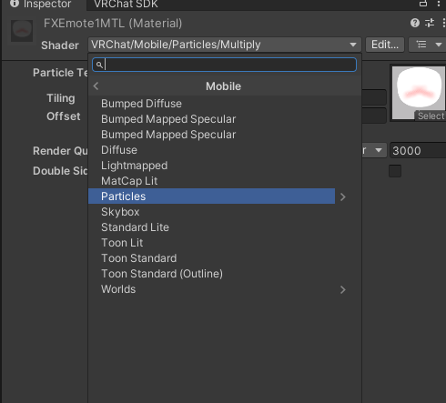The height and width of the screenshot is (403, 446).
Task: Open the dropdown arrow next to the list button
Action: (439, 45)
